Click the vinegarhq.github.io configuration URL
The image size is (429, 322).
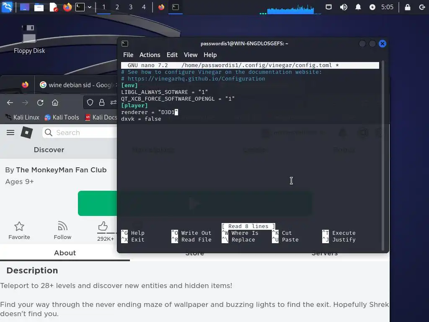click(196, 79)
